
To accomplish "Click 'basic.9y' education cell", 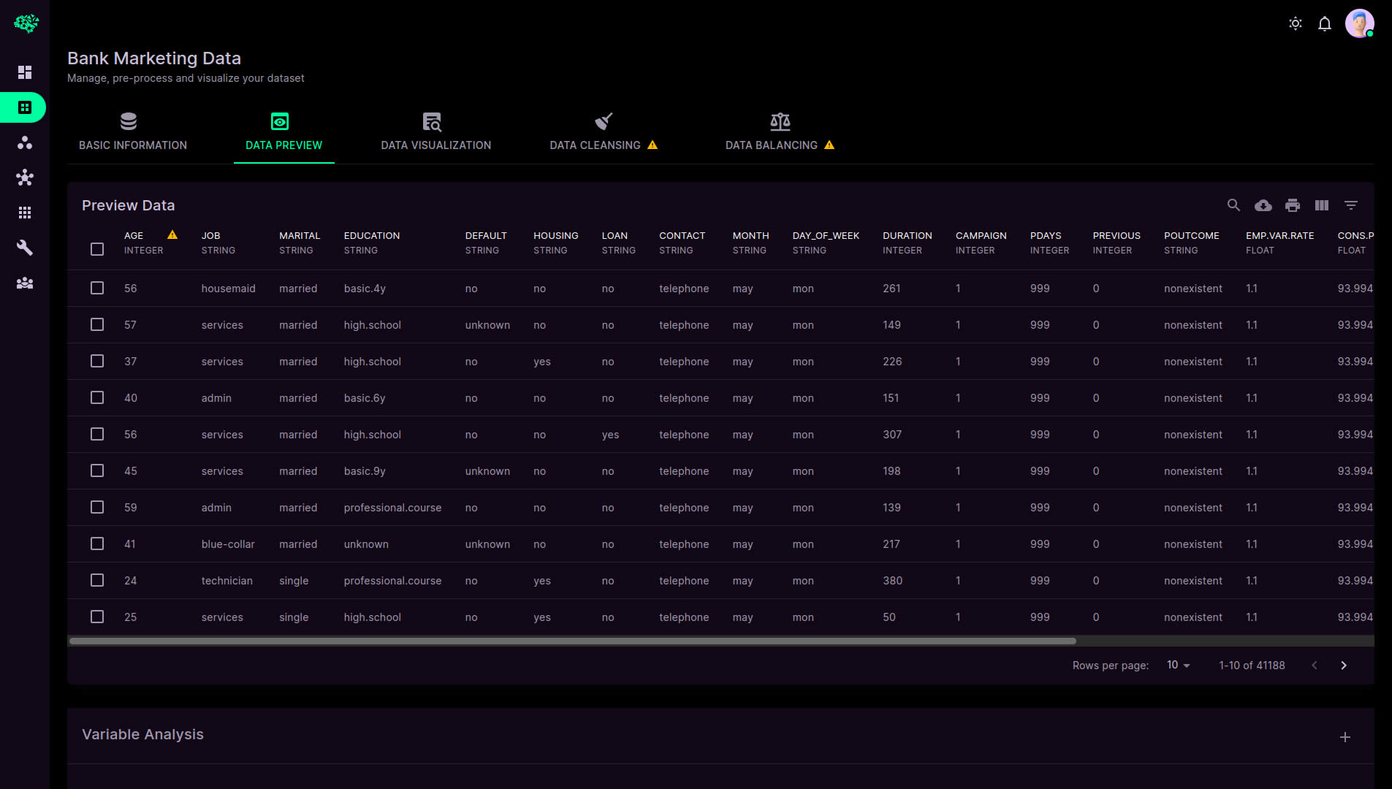I will pos(365,471).
